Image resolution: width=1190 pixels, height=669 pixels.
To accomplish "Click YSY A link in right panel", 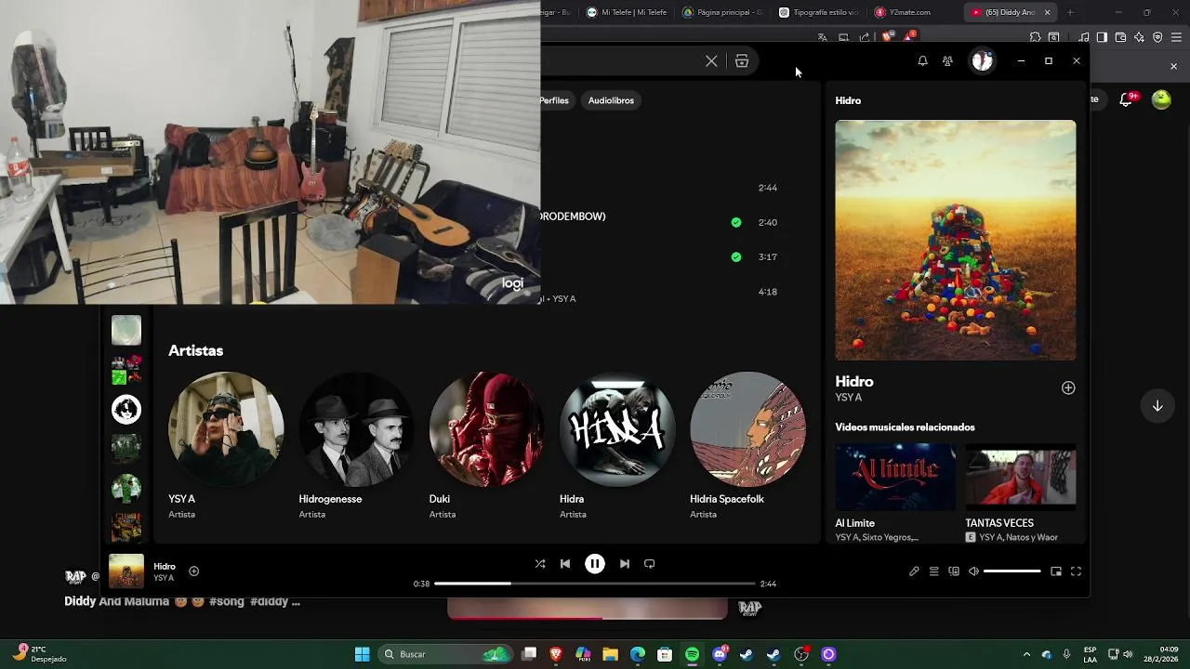I will click(x=849, y=398).
